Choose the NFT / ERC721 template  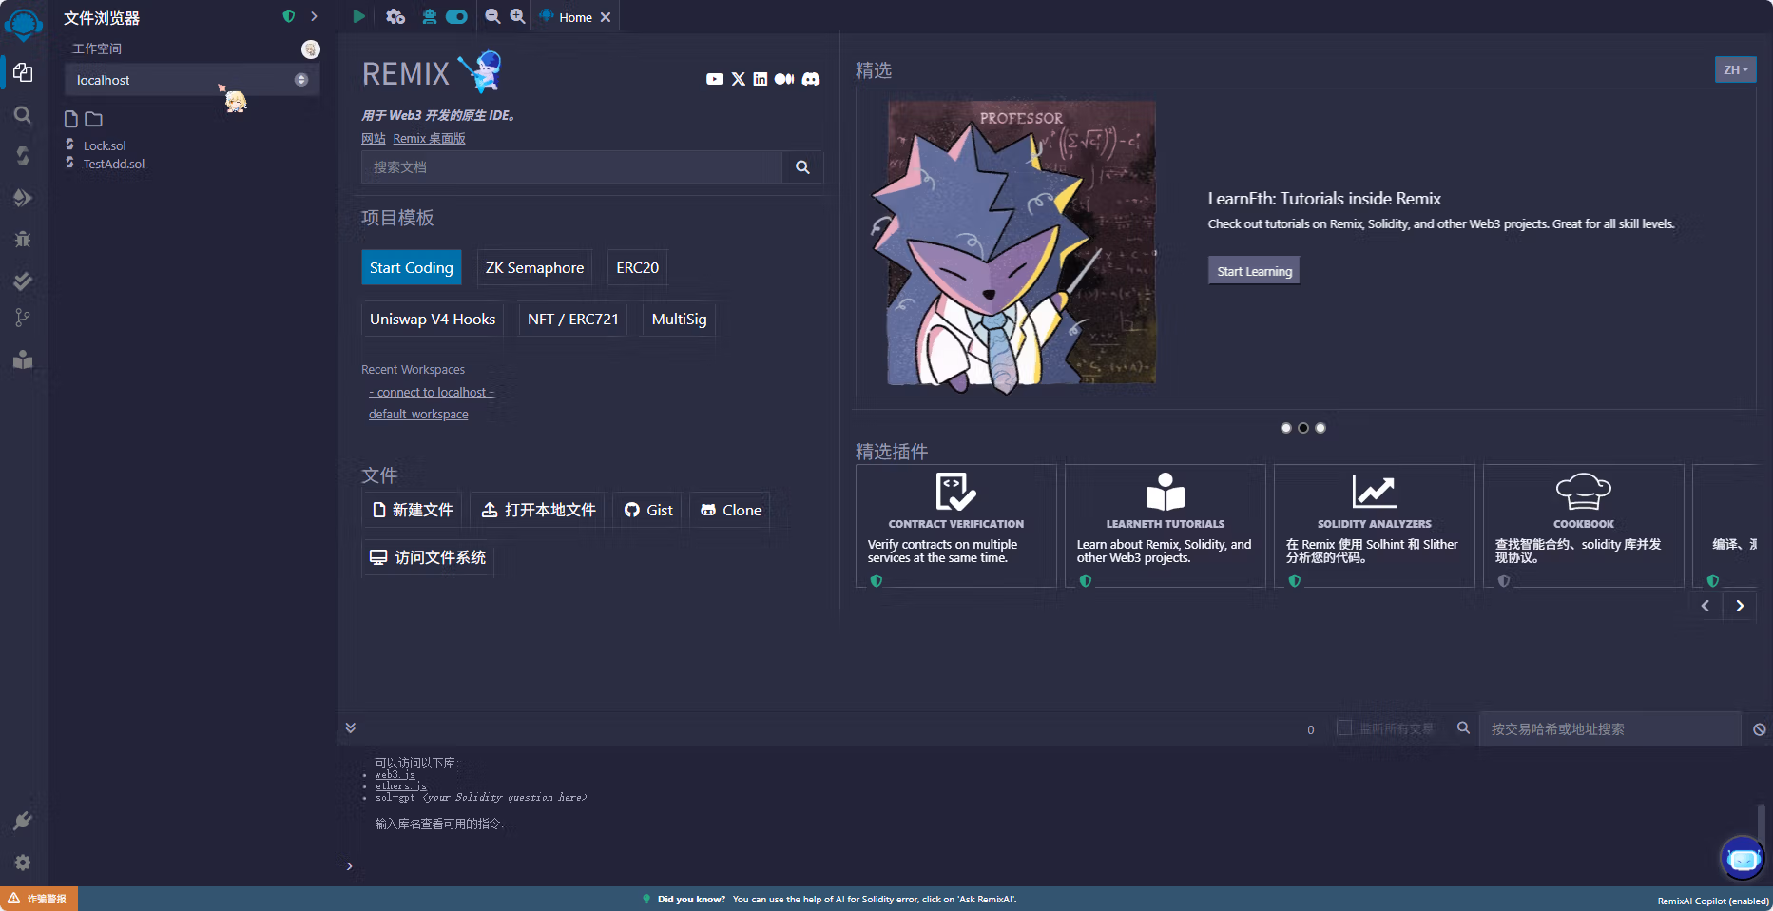(573, 319)
